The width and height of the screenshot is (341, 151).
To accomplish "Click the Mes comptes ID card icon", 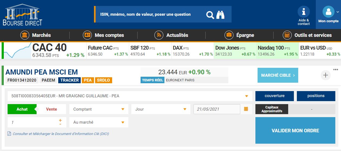I will pyautogui.click(x=87, y=35).
